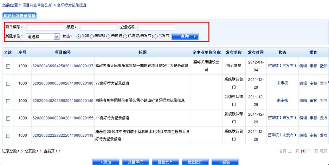Viewport: 329px width, 165px height.
Task: Go to 尾页 in pagination
Action: pyautogui.click(x=323, y=151)
